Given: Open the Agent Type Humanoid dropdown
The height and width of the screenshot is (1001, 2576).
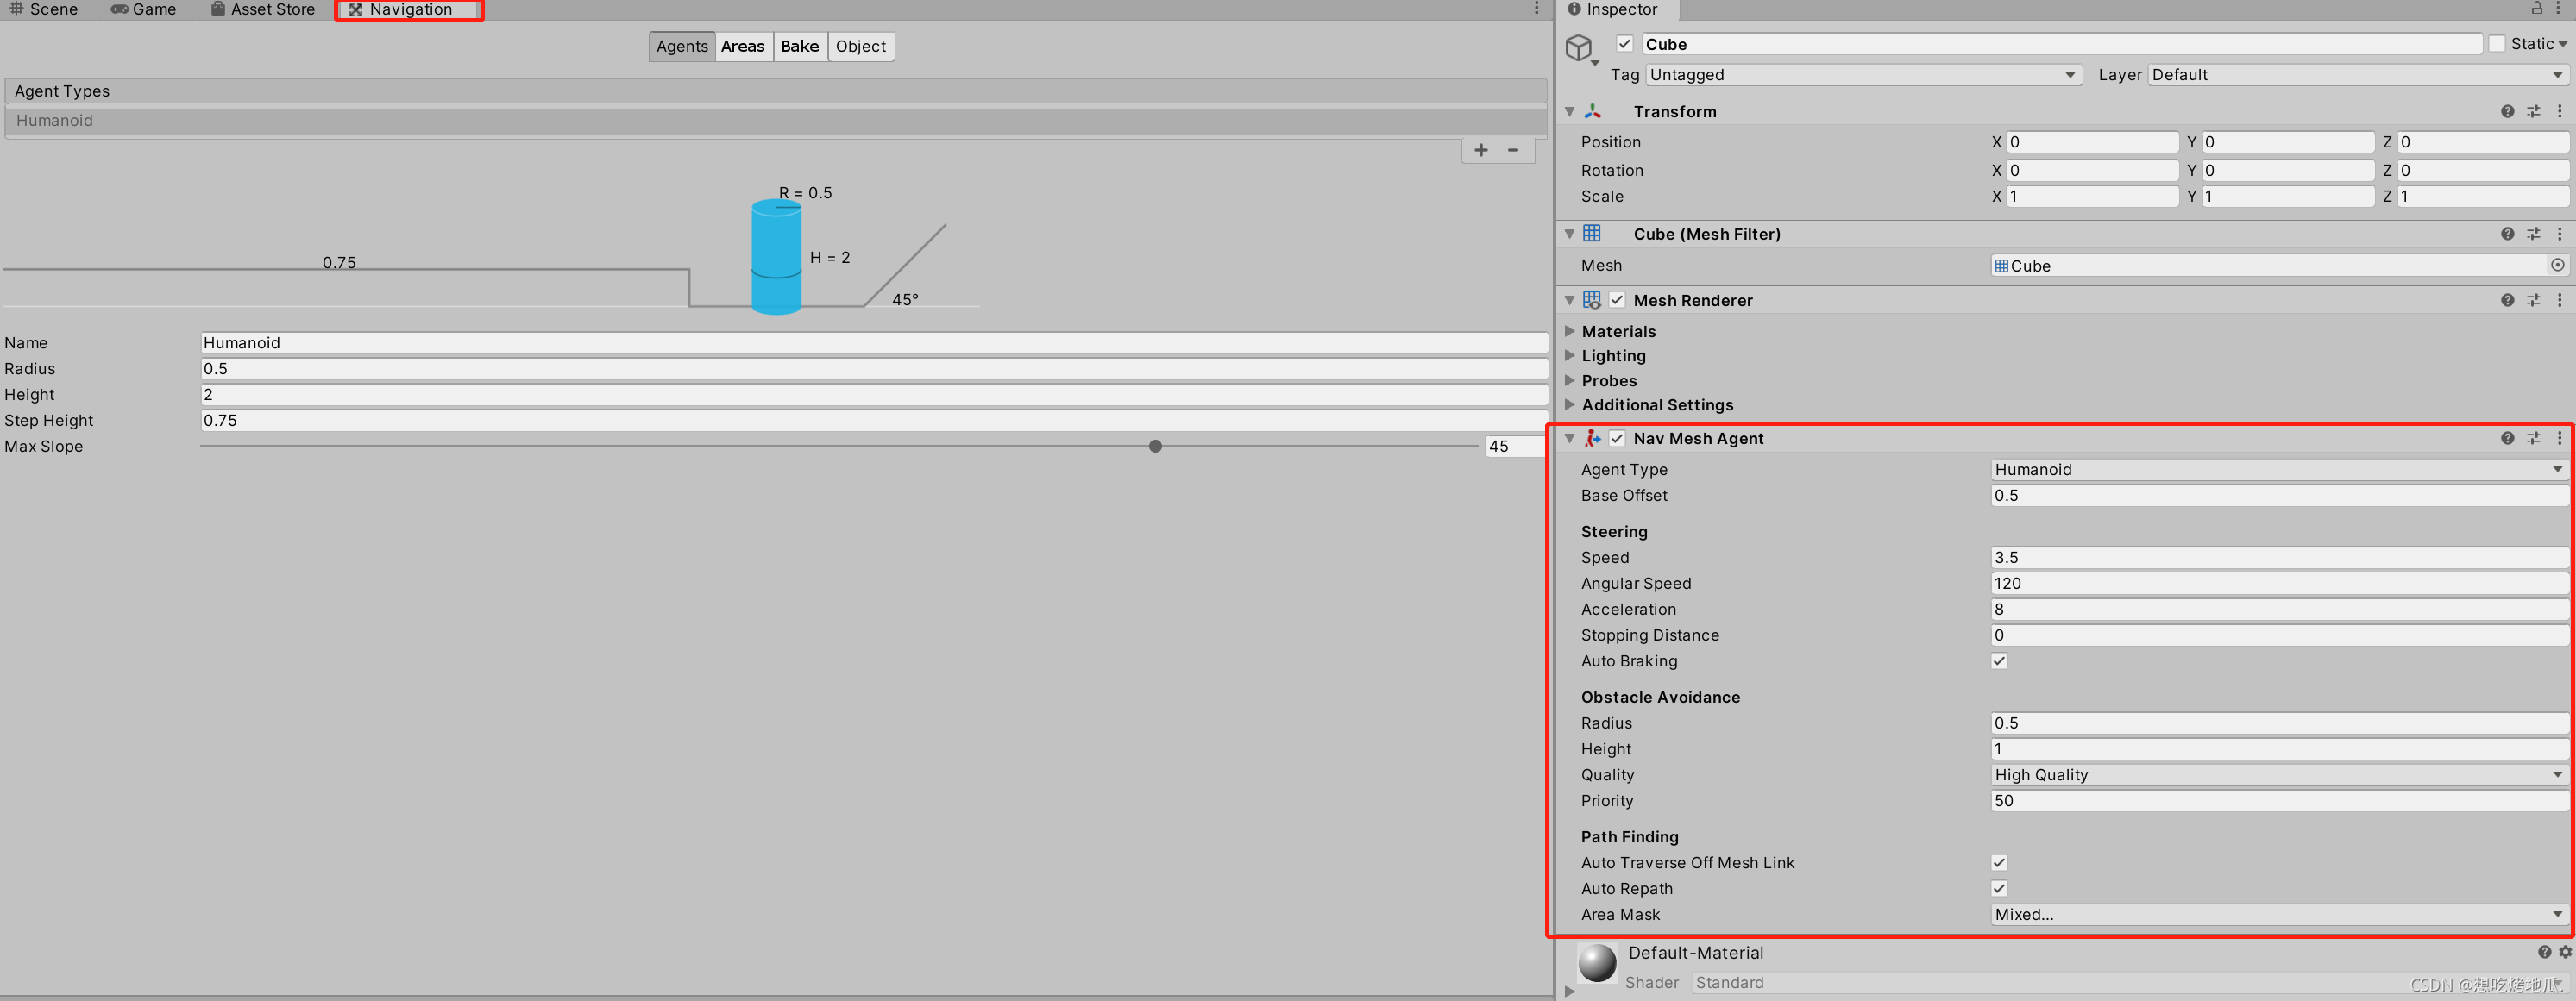Looking at the screenshot, I should point(2278,470).
